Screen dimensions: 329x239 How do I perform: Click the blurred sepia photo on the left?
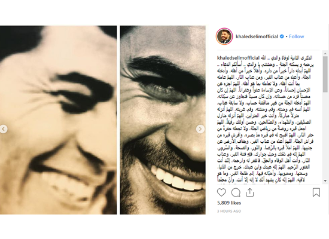(x=59, y=120)
